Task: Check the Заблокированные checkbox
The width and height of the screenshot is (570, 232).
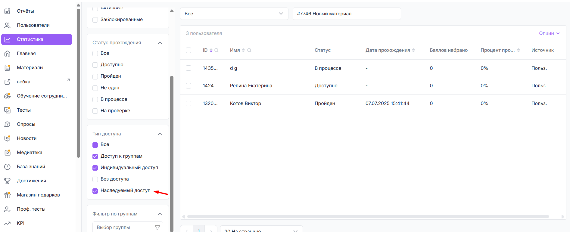Action: (95, 20)
